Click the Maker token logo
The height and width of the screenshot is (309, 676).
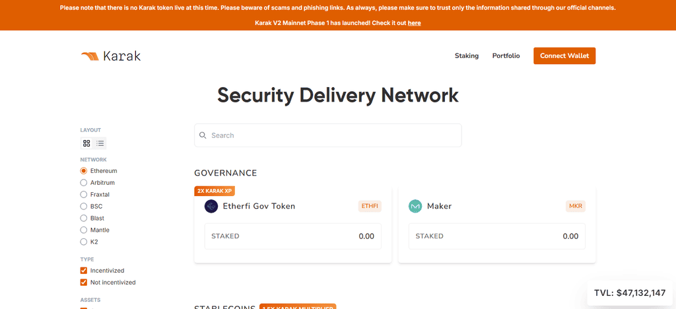[415, 206]
